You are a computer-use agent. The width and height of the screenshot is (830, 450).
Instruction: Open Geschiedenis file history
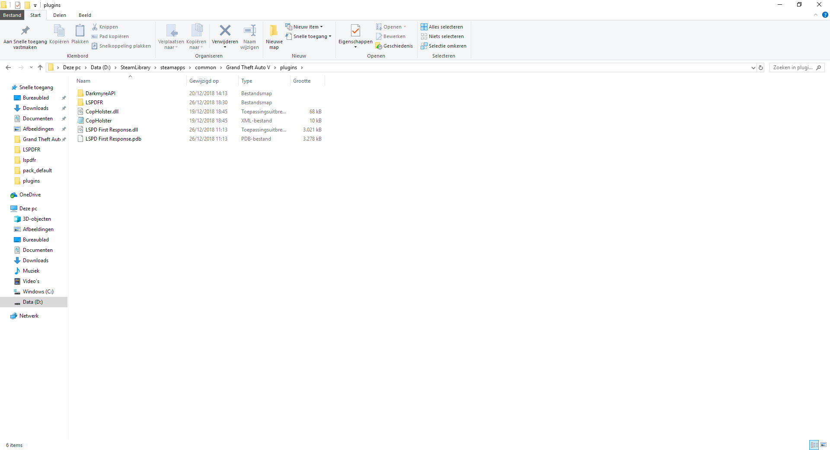click(394, 46)
